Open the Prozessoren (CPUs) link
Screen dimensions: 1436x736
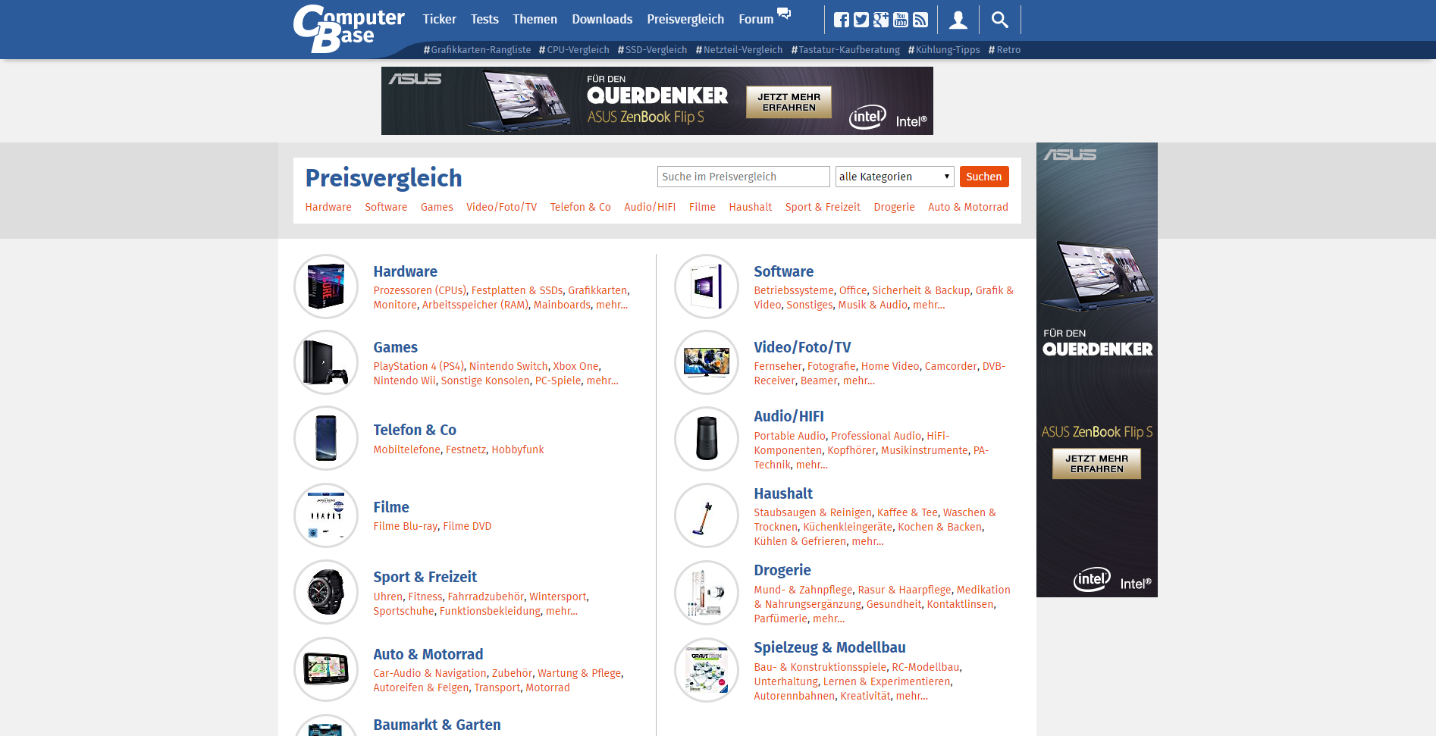coord(419,290)
